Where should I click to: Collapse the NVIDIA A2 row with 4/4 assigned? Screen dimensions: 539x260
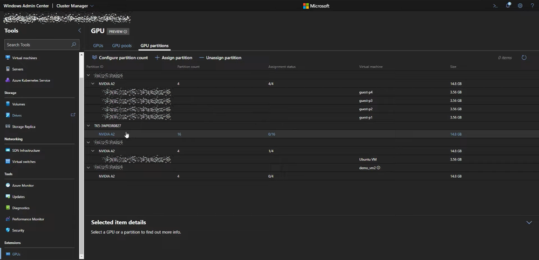point(93,83)
